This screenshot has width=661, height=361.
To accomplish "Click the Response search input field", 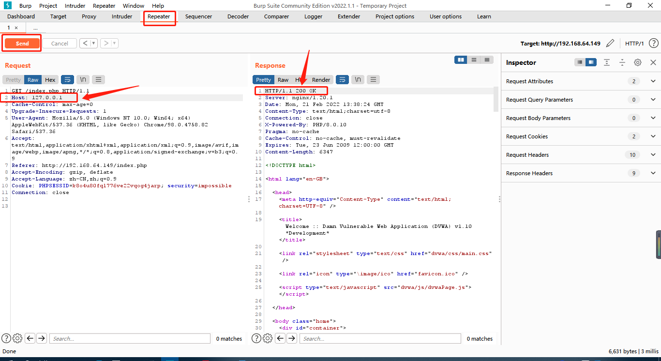I will [380, 338].
